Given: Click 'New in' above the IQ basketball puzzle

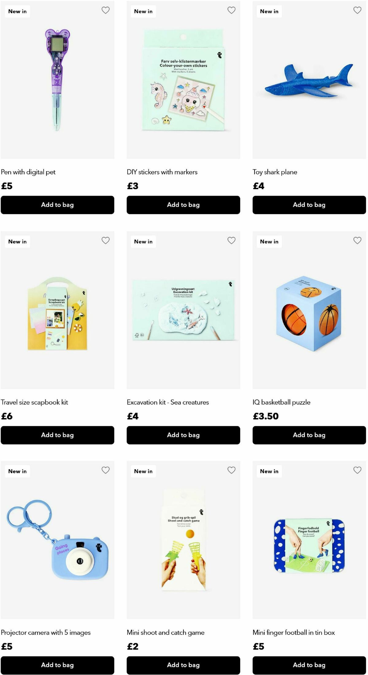Looking at the screenshot, I should pyautogui.click(x=269, y=241).
